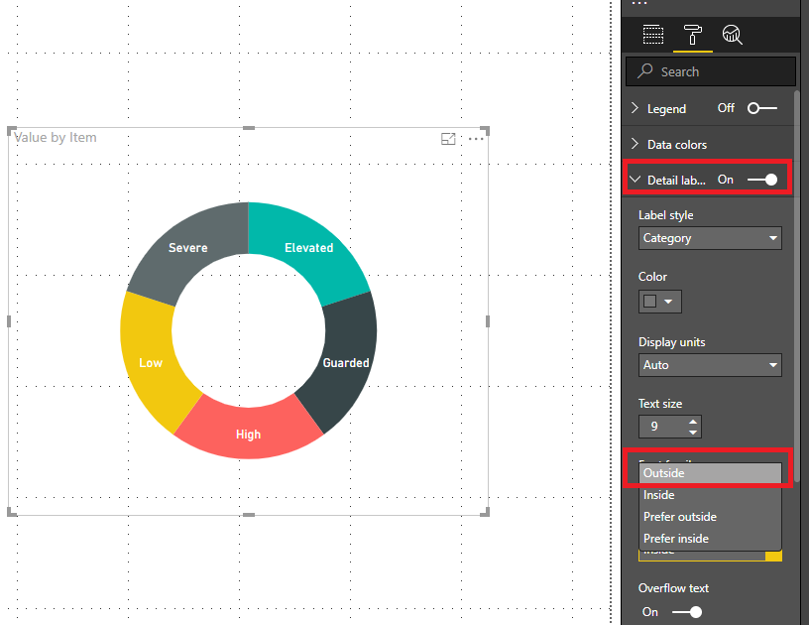Open the Display units Auto dropdown
809x625 pixels.
(x=710, y=365)
